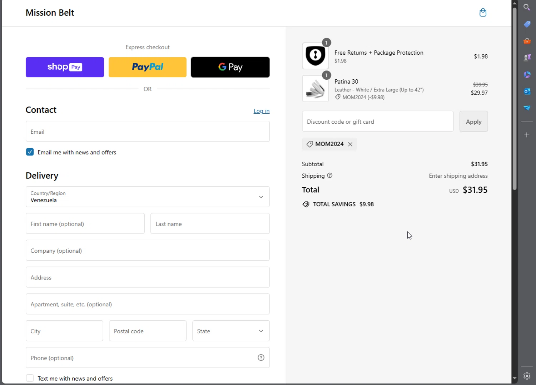The height and width of the screenshot is (385, 536).
Task: Open the Shopping tag sidebar icon
Action: pyautogui.click(x=527, y=24)
